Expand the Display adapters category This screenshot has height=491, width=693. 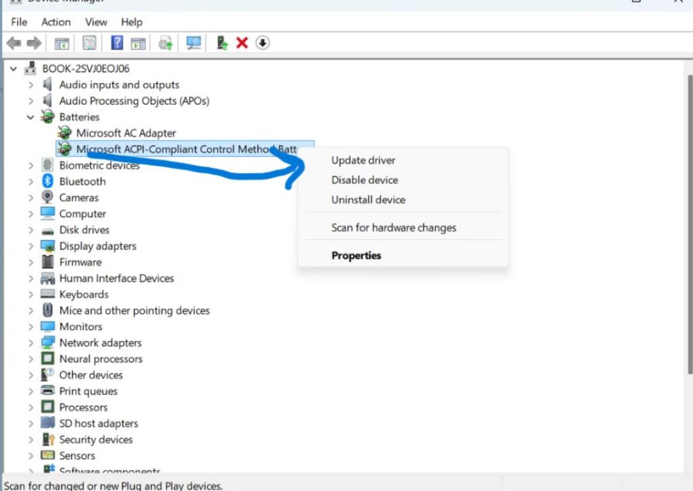pos(30,246)
